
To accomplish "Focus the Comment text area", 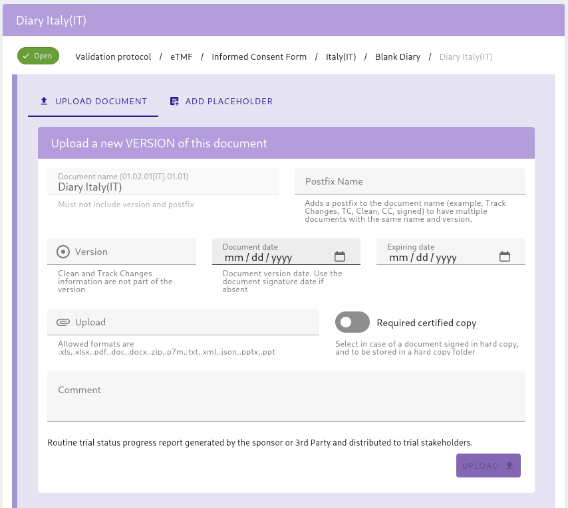I will [286, 396].
